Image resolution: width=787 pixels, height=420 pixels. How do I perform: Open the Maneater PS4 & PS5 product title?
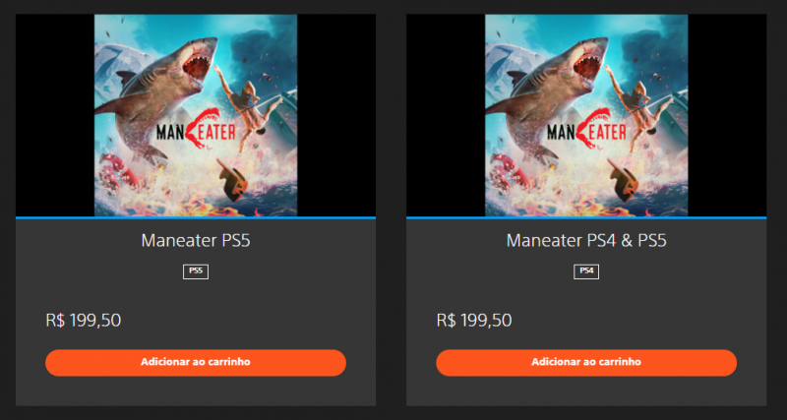(586, 241)
